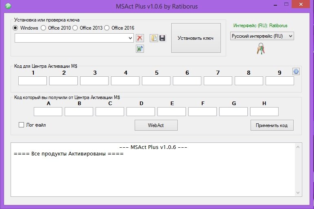This screenshot has height=209, width=314.
Task: Click the keys bunch icon
Action: click(x=261, y=49)
